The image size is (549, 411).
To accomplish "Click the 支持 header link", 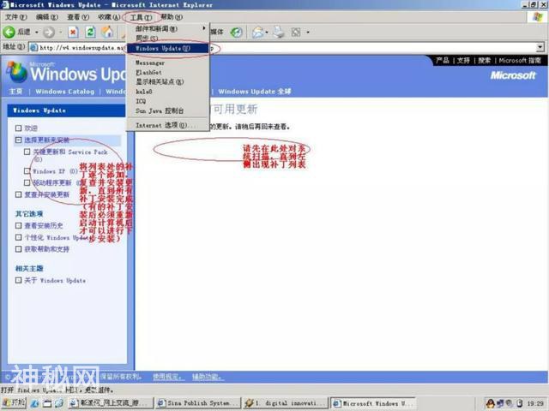I will pos(463,61).
